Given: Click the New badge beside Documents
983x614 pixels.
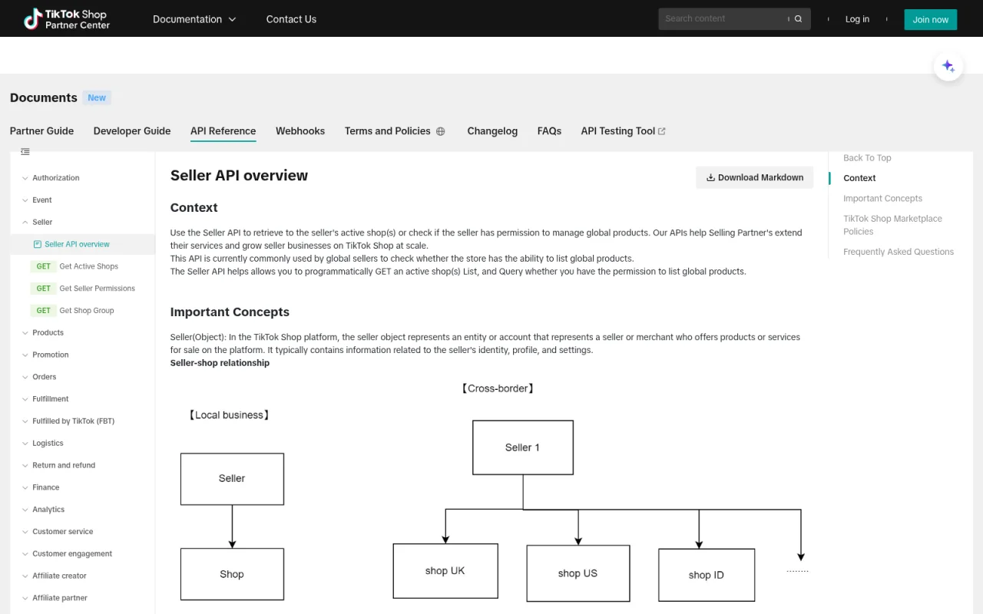Looking at the screenshot, I should tap(97, 97).
